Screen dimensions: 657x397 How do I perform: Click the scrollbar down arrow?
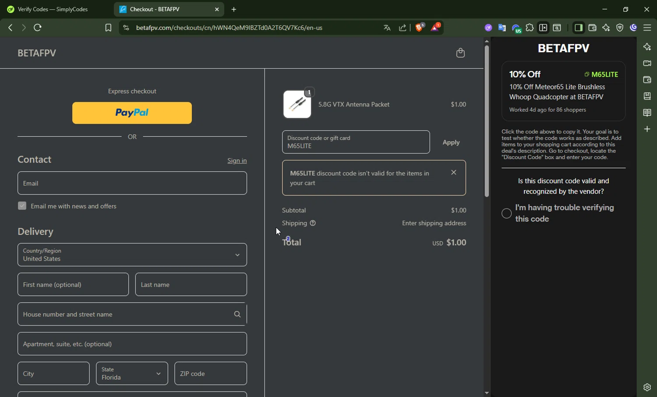pos(487,393)
